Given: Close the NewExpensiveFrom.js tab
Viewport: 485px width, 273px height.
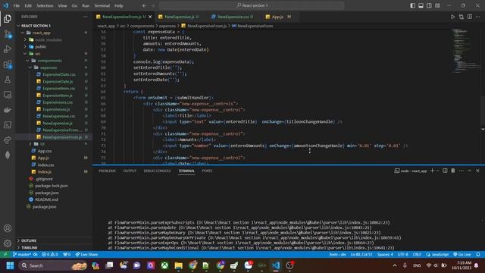Looking at the screenshot, I should pos(150,17).
